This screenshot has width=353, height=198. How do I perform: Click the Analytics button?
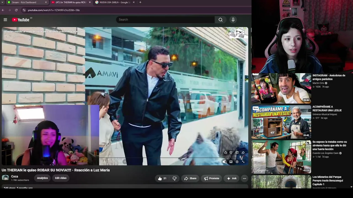tap(42, 178)
